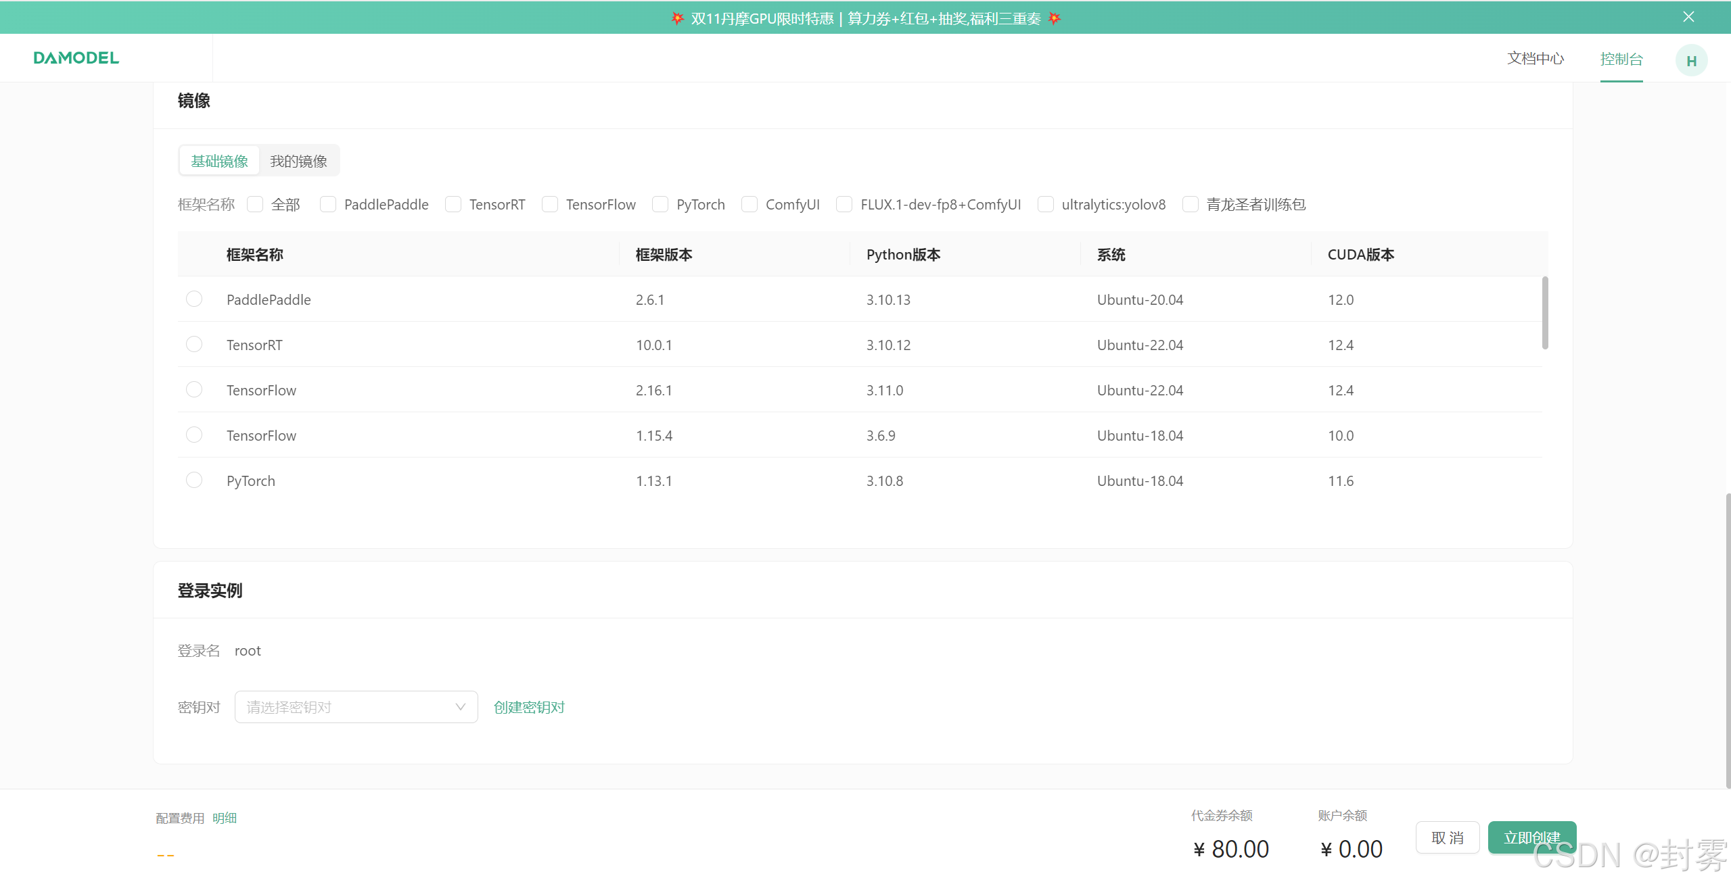Viewport: 1731px width, 884px height.
Task: Open 文档中心 in the top navigation
Action: point(1535,59)
